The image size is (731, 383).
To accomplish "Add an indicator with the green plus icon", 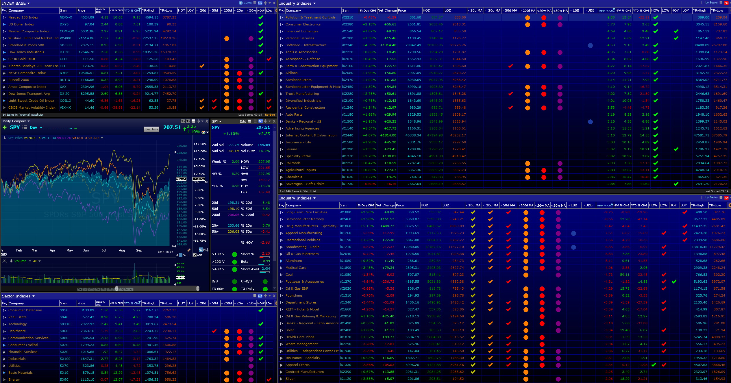I will 5,127.
